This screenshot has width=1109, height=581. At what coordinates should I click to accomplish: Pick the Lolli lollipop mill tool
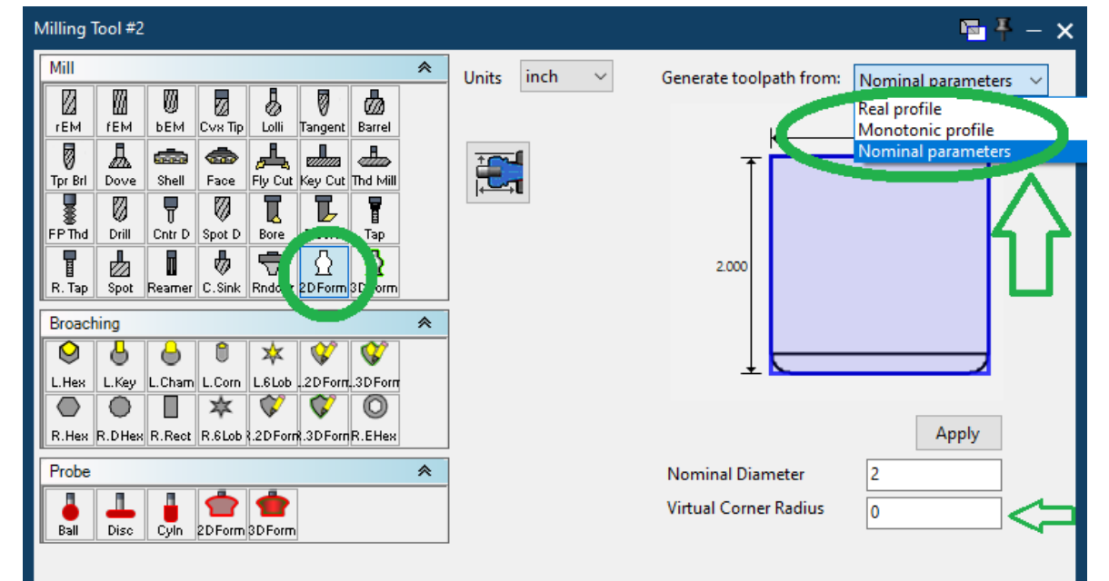tap(273, 111)
